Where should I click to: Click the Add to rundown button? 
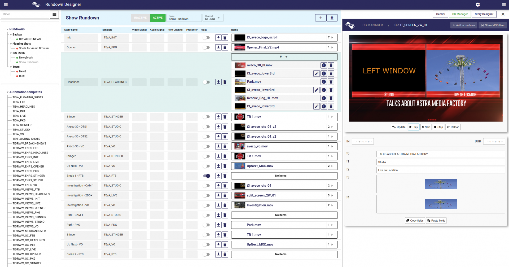click(x=463, y=25)
